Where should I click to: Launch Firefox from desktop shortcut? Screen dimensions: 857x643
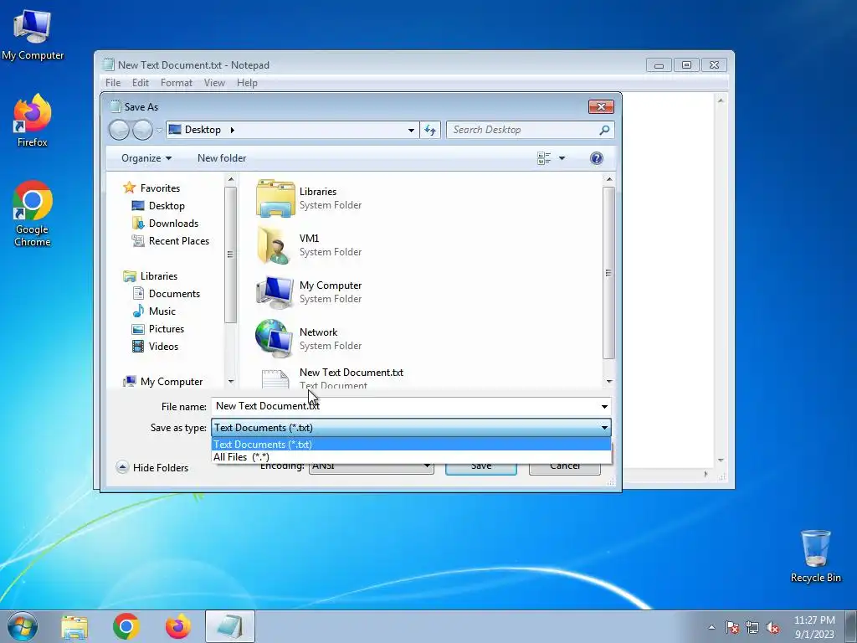[33, 121]
